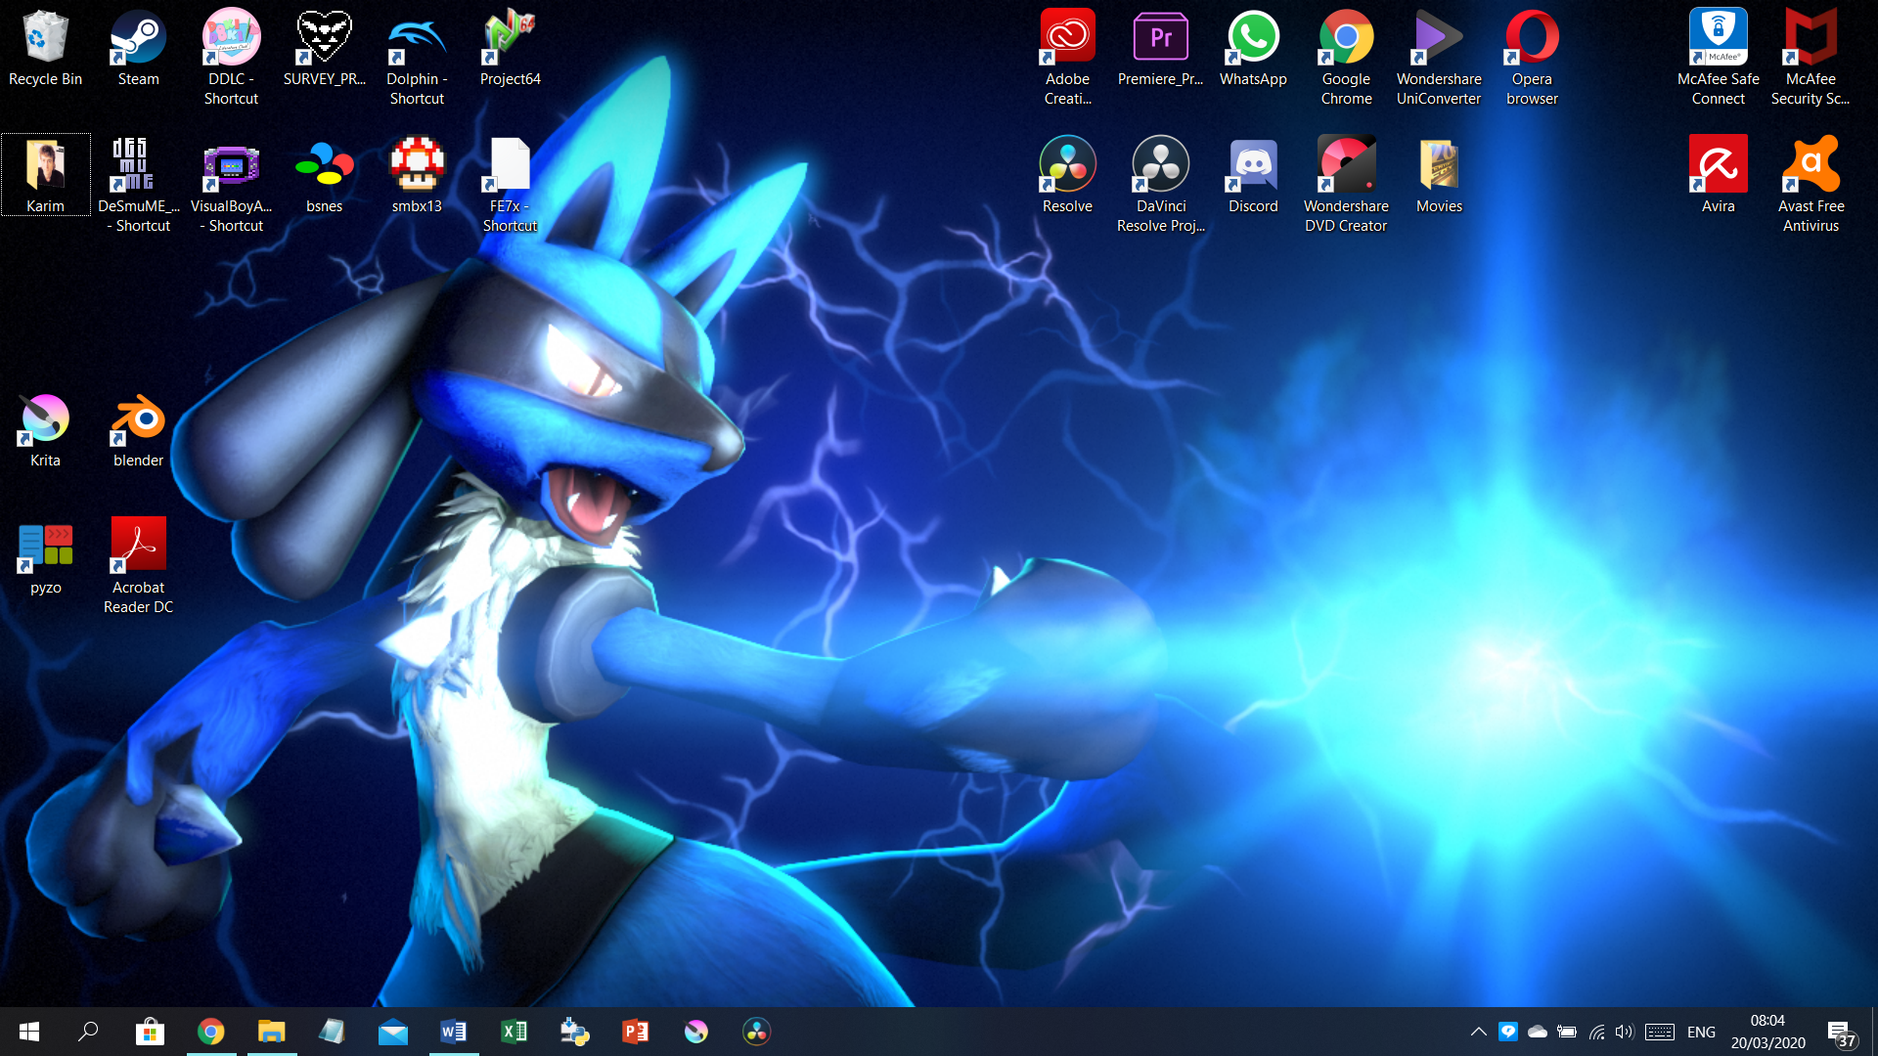Open the Windows Start menu

pos(29,1032)
